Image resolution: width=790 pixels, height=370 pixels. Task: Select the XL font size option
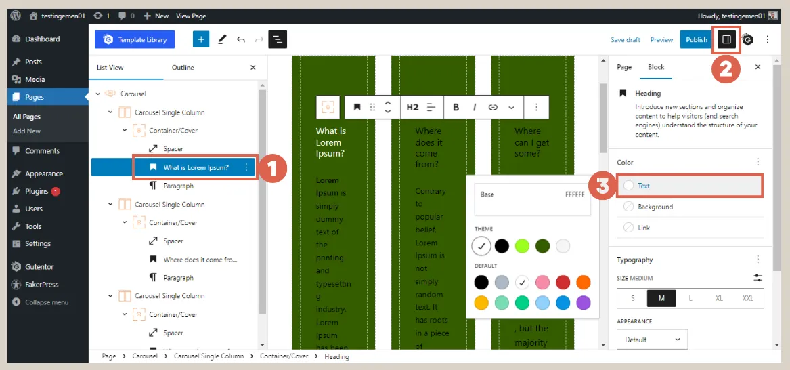pyautogui.click(x=719, y=298)
